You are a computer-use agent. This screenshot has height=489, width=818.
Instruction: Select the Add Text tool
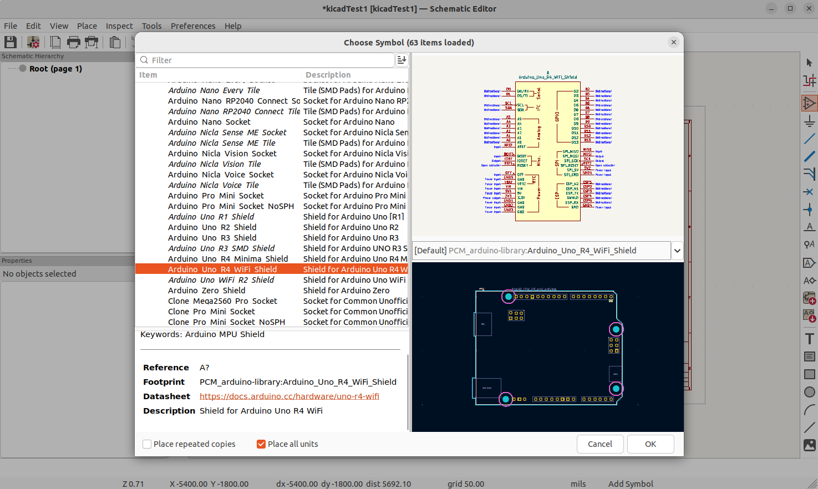click(810, 339)
